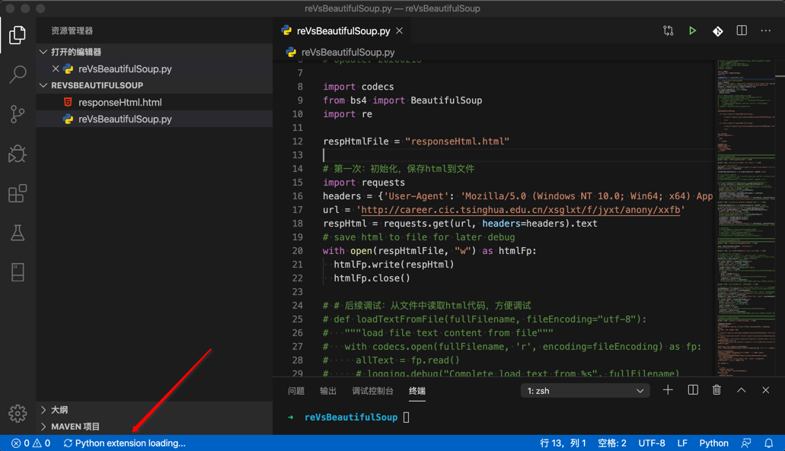Click the htmlFp.close() line
This screenshot has height=451, width=785.
(x=372, y=278)
